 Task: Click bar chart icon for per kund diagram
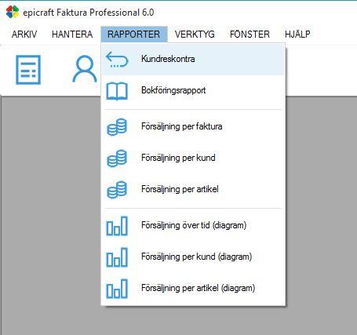tap(117, 257)
